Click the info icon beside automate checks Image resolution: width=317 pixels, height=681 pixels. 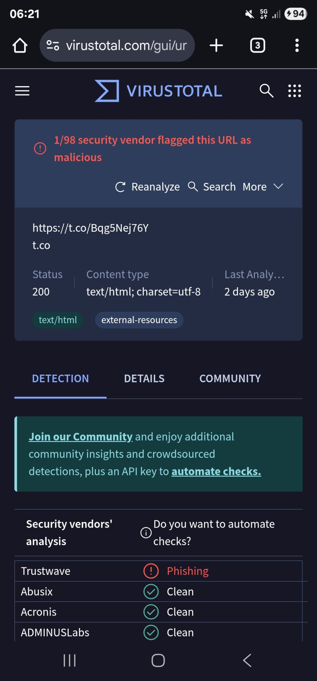(146, 532)
